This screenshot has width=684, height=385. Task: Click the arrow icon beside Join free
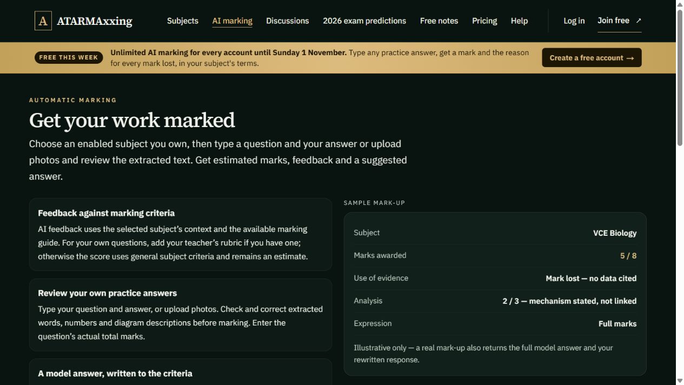tap(639, 21)
